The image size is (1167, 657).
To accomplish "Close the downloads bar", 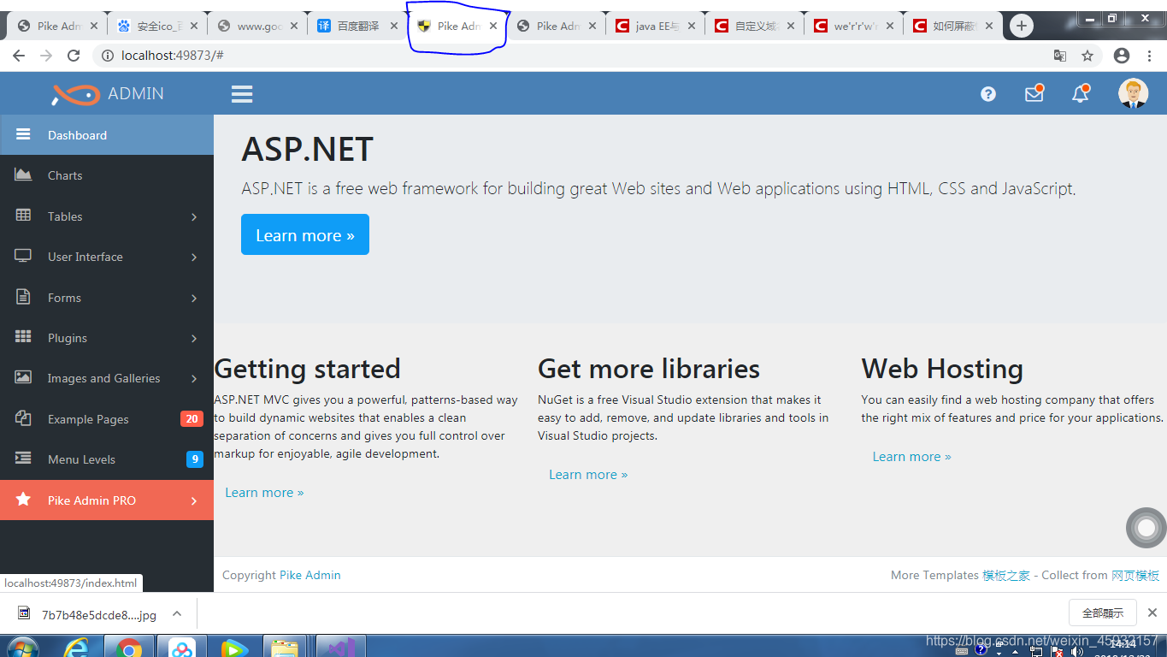I will [1152, 613].
